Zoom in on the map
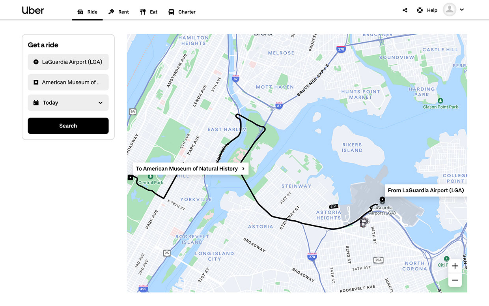The width and height of the screenshot is (489, 306). (455, 266)
